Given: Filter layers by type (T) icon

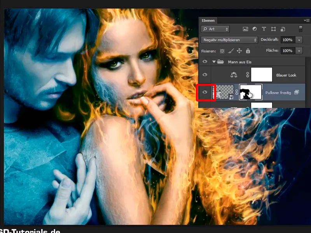Looking at the screenshot, I should 264,29.
